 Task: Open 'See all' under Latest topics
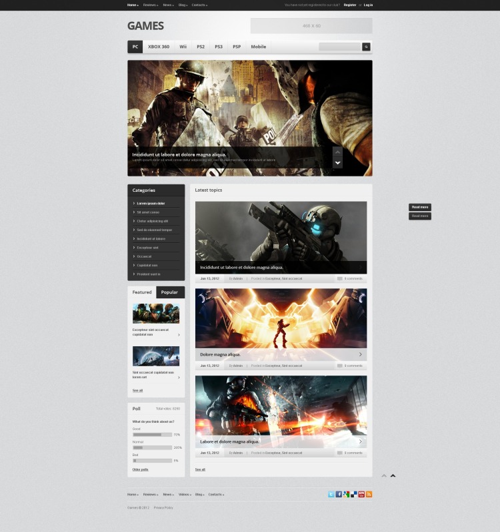pos(200,469)
